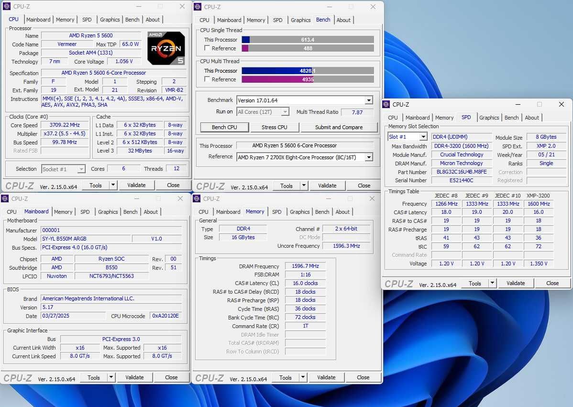Click XMP-3200 frequency cell 1600 MHz
Image resolution: width=573 pixels, height=407 pixels.
(x=539, y=204)
